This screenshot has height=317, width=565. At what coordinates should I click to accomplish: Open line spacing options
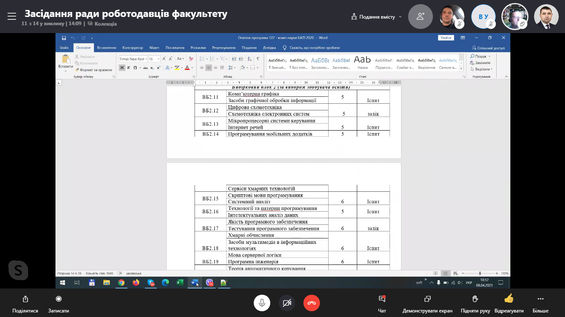232,68
